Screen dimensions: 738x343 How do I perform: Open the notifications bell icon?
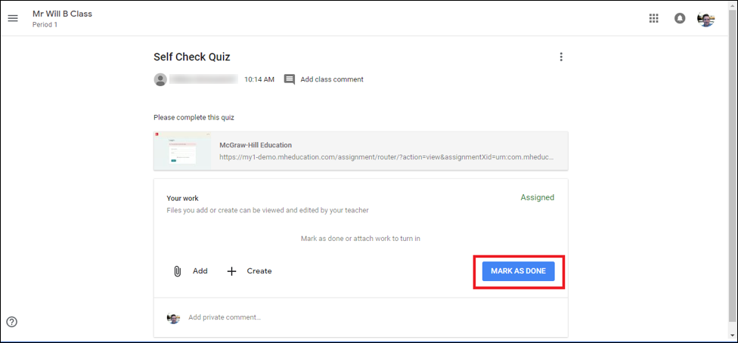tap(680, 18)
